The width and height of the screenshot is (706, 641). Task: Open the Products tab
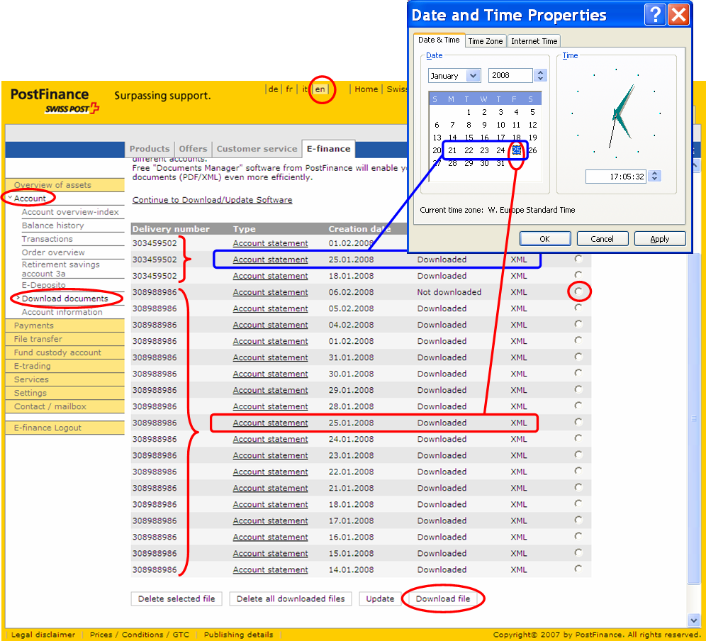pyautogui.click(x=150, y=149)
